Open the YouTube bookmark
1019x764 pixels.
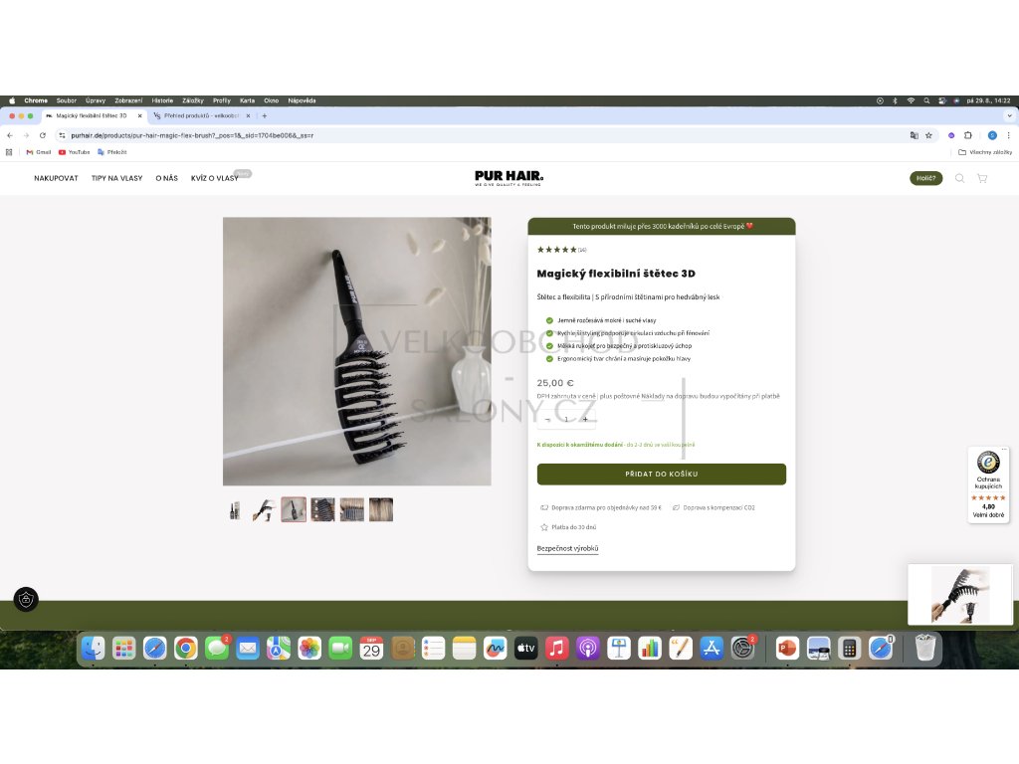click(x=74, y=152)
